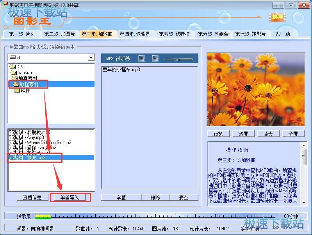Minimize the 图影王 window
The width and height of the screenshot is (312, 235).
[x=278, y=5]
